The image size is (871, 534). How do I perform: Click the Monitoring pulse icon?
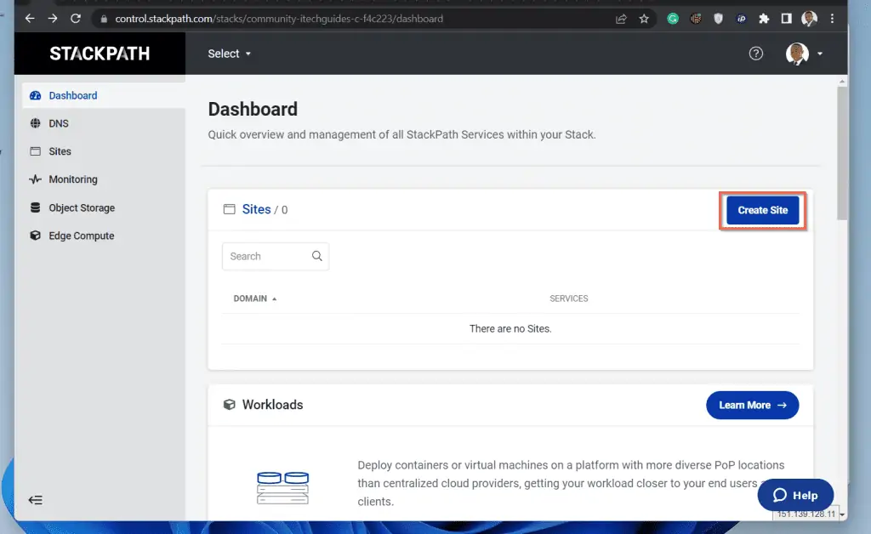pyautogui.click(x=34, y=179)
